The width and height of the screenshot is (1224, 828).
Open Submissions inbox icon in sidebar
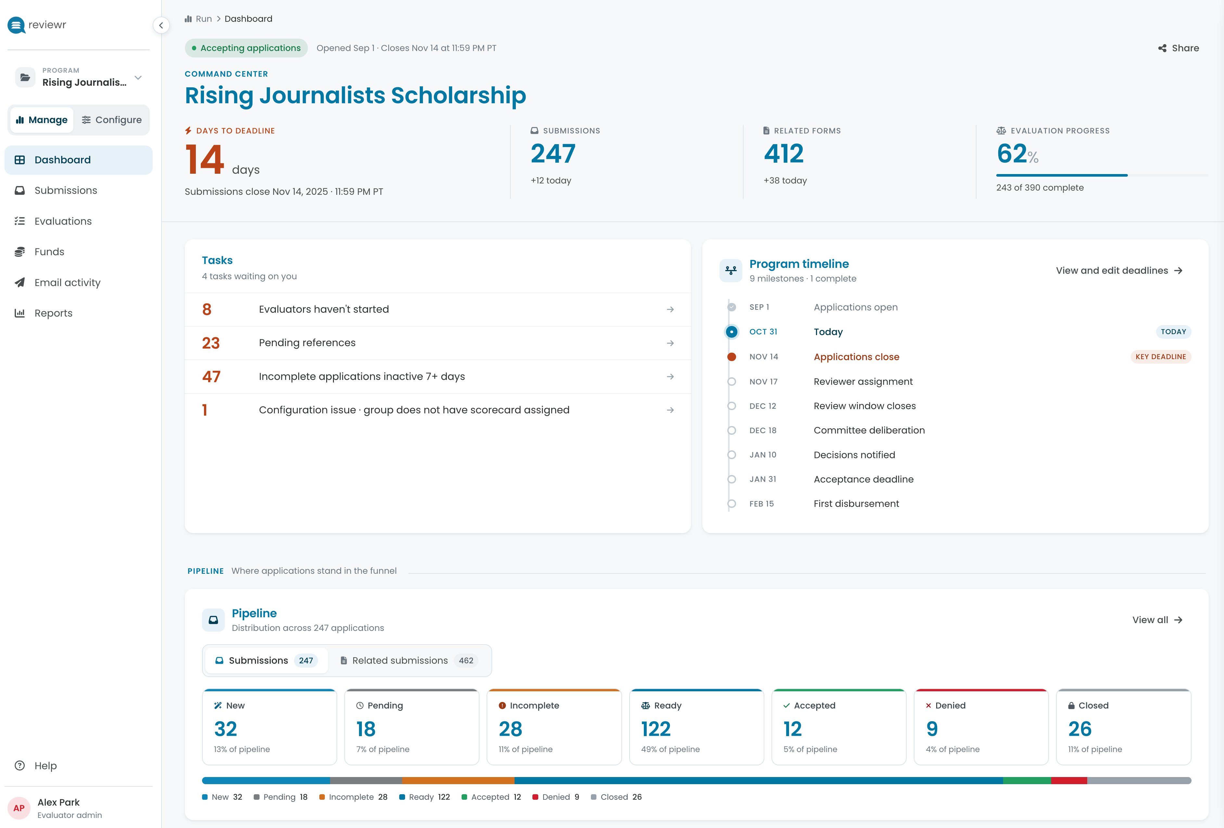(19, 191)
